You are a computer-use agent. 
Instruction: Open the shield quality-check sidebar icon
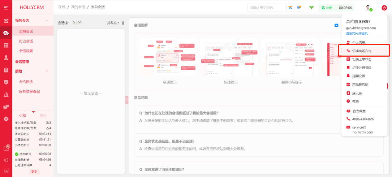click(x=6, y=82)
